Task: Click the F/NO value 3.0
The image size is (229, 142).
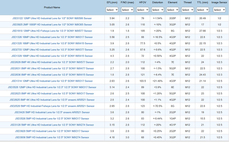Action: (127, 138)
